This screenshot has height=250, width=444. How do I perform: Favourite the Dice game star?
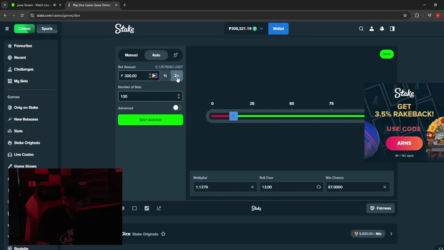click(x=163, y=234)
